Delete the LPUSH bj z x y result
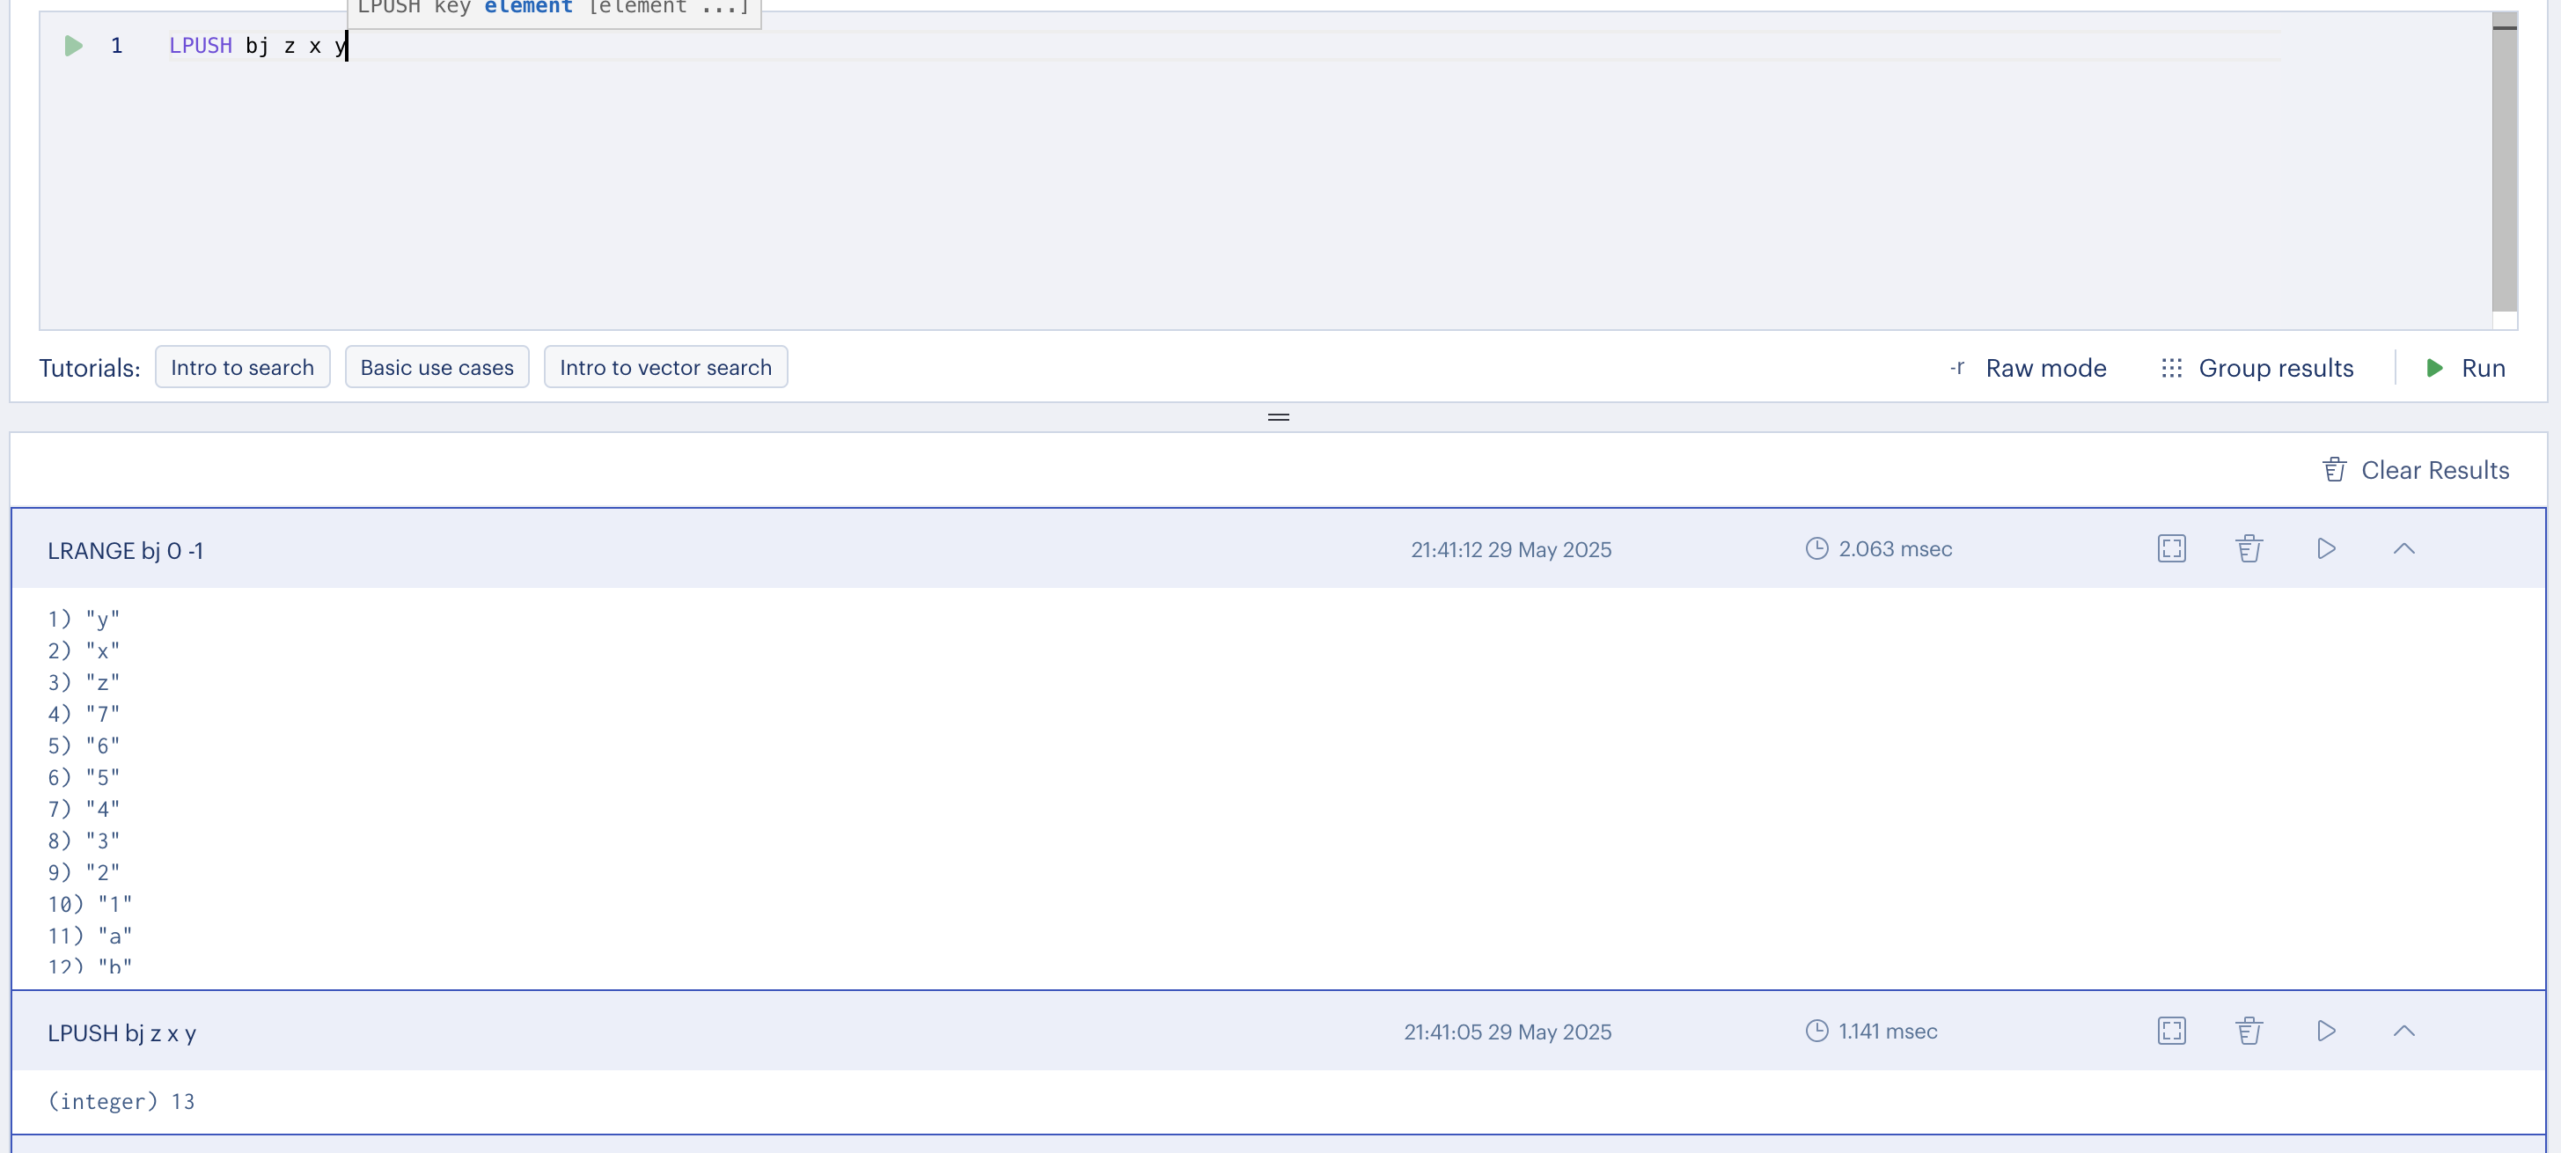This screenshot has width=2561, height=1153. coord(2249,1031)
